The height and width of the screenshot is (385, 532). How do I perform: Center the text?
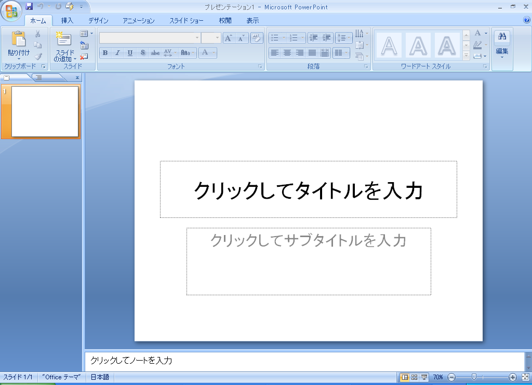287,53
